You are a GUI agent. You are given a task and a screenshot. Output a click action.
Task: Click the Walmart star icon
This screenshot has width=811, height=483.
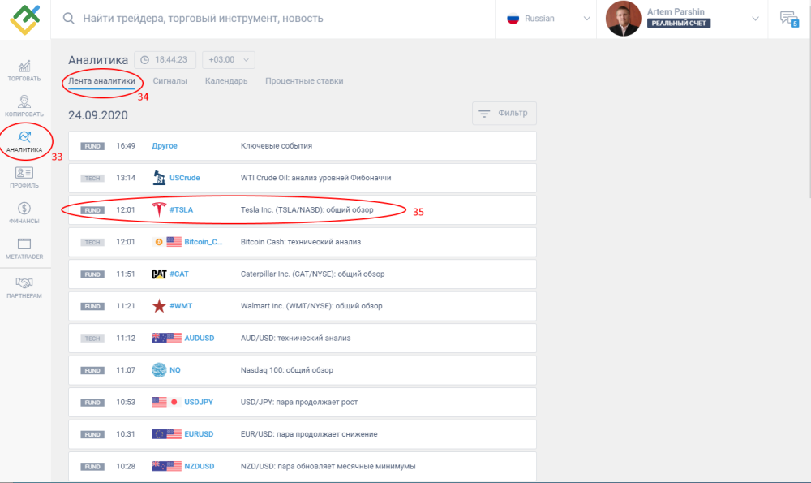tap(159, 306)
